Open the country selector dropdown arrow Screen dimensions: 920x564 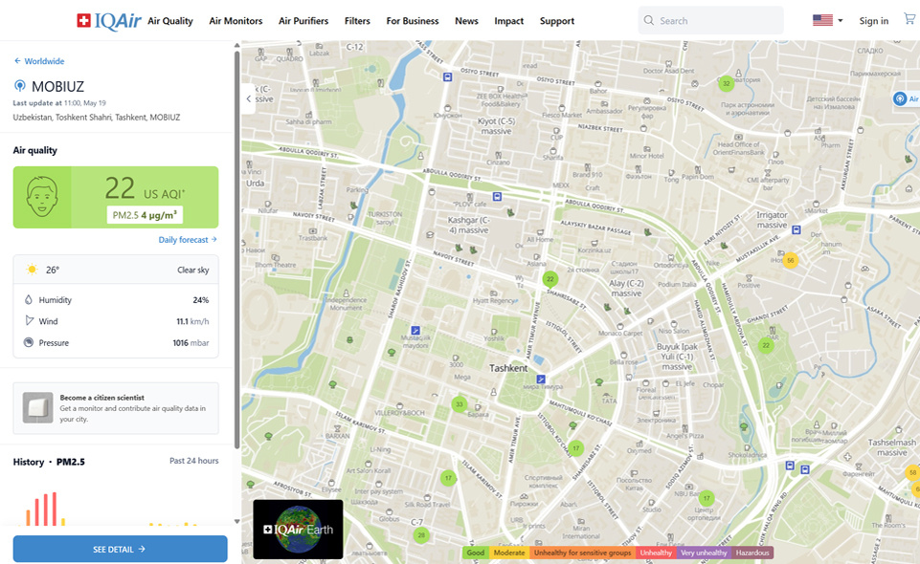pyautogui.click(x=841, y=20)
